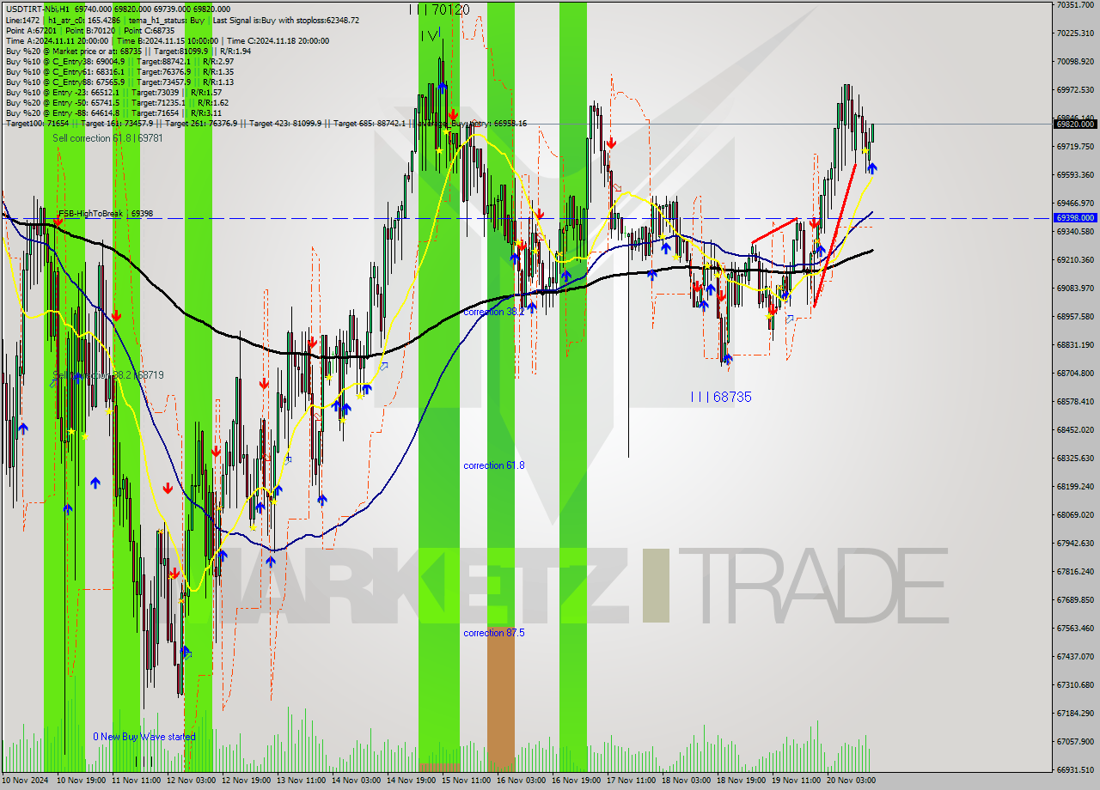This screenshot has height=790, width=1100.
Task: Select the '11 Nov 11:00' time label
Action: [x=136, y=781]
